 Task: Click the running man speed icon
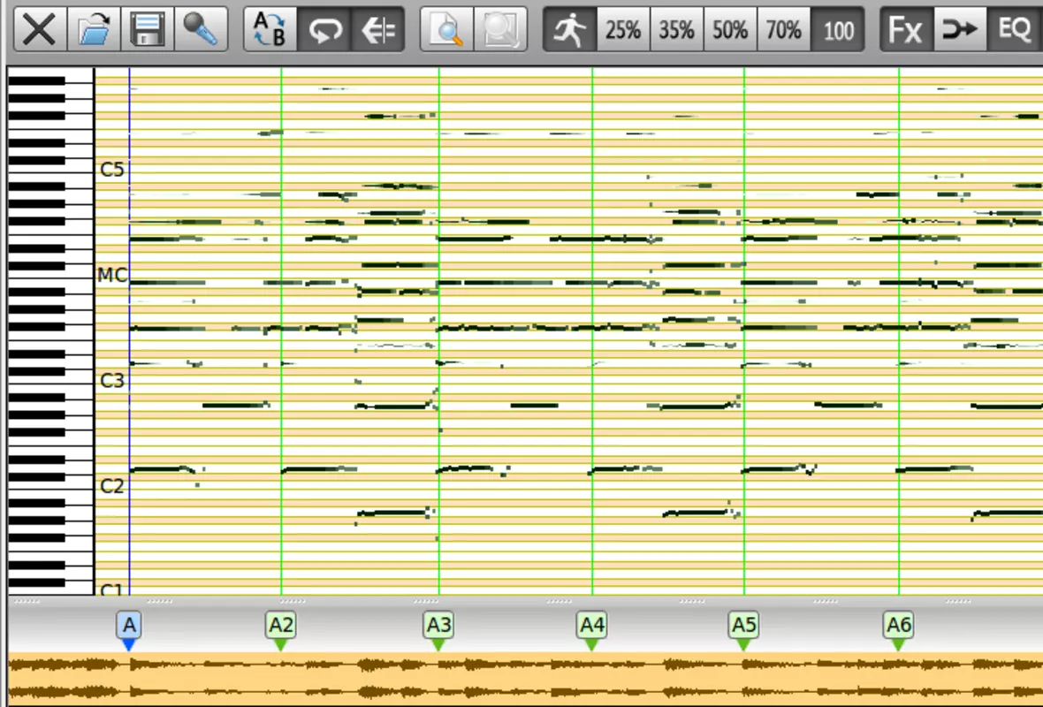click(570, 29)
